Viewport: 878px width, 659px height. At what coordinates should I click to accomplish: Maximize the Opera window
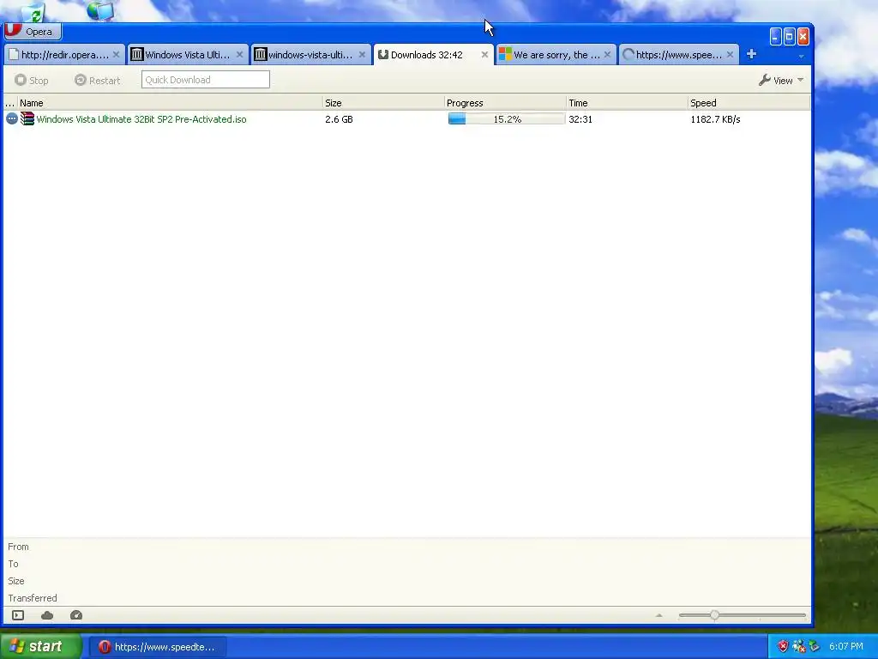tap(789, 36)
